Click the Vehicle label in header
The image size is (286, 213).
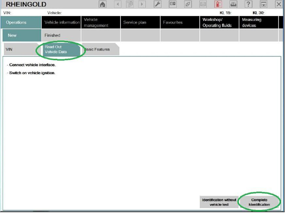pos(54,13)
